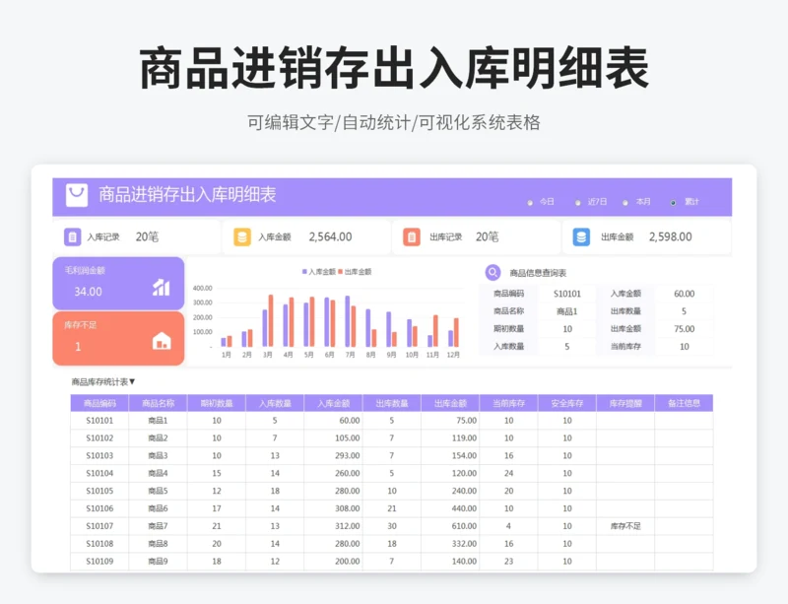
Task: Click the 毛利润金额 34.00 card
Action: pos(118,283)
